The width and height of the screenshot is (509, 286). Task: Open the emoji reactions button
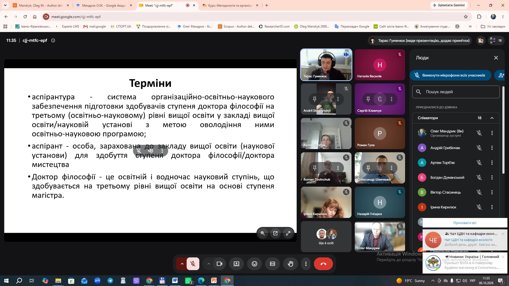254,264
